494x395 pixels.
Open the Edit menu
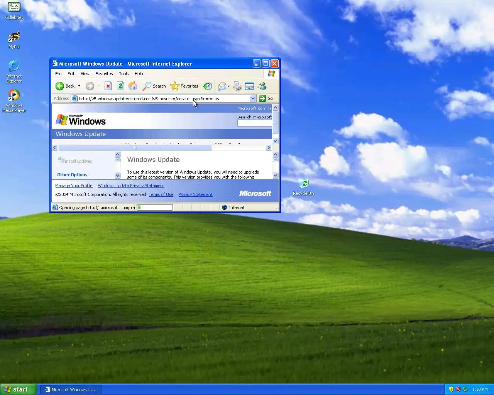[x=71, y=74]
